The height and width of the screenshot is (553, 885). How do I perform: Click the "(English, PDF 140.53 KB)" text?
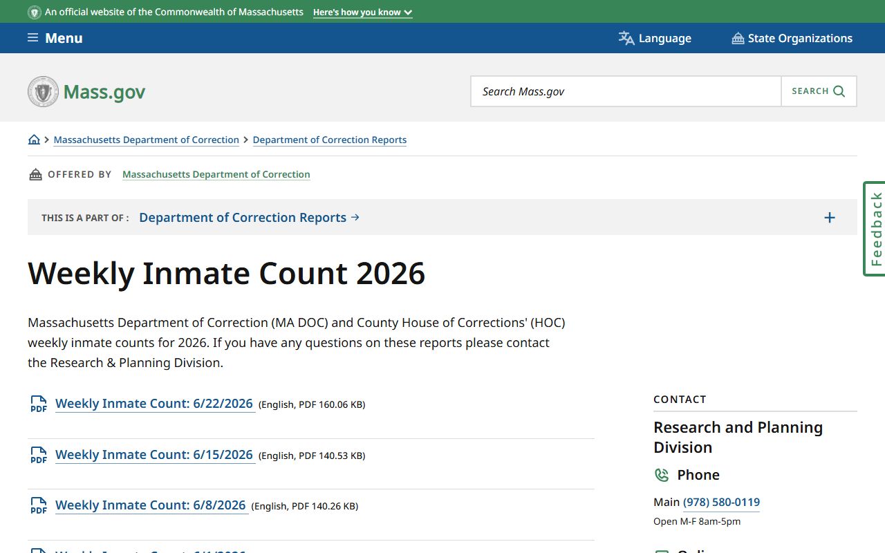[x=312, y=456]
